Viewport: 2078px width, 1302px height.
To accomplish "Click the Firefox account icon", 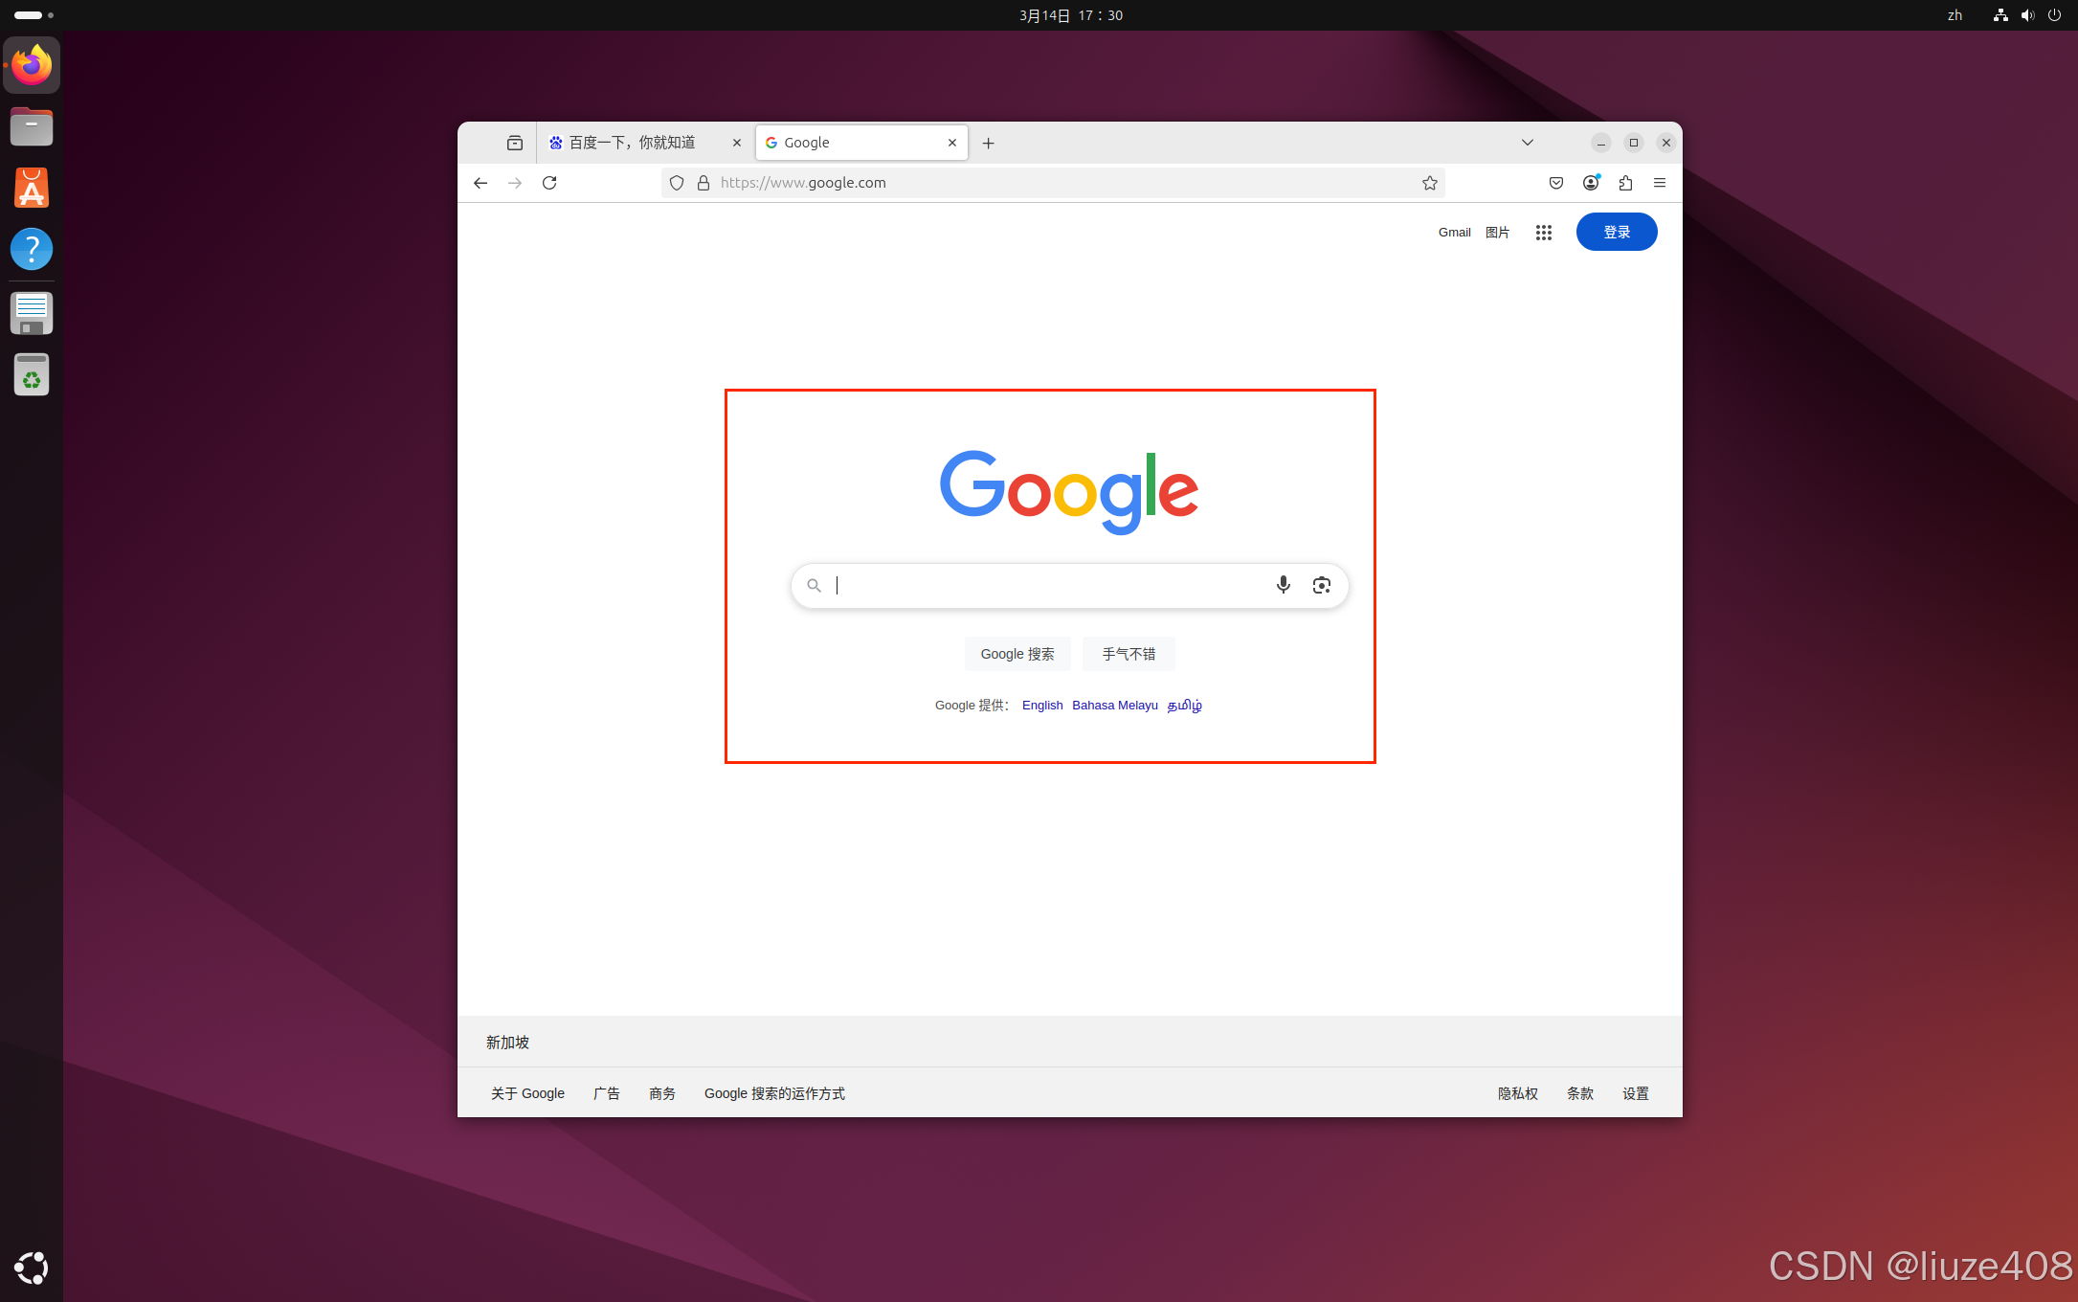I will coord(1590,183).
